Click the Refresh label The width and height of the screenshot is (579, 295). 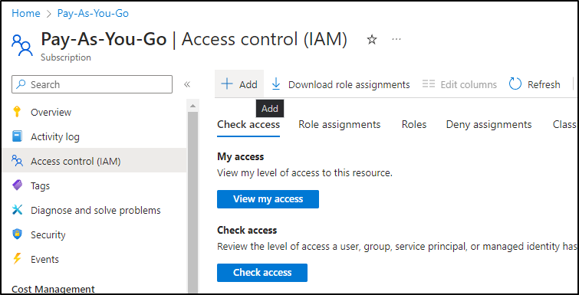click(544, 85)
